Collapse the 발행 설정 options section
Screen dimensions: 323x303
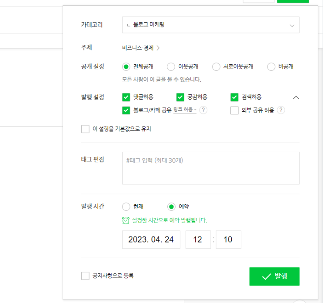click(296, 97)
